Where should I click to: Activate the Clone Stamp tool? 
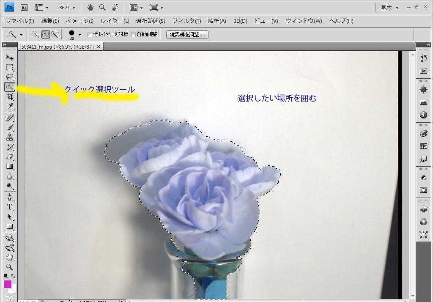pyautogui.click(x=10, y=137)
